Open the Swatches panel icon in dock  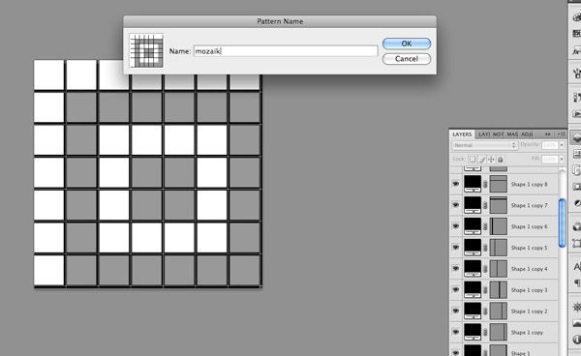(x=576, y=34)
